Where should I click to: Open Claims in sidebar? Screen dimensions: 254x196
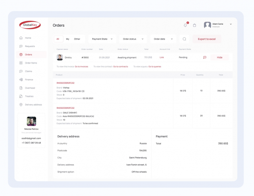[x=28, y=71]
